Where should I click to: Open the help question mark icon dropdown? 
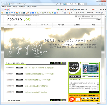pos(102,13)
